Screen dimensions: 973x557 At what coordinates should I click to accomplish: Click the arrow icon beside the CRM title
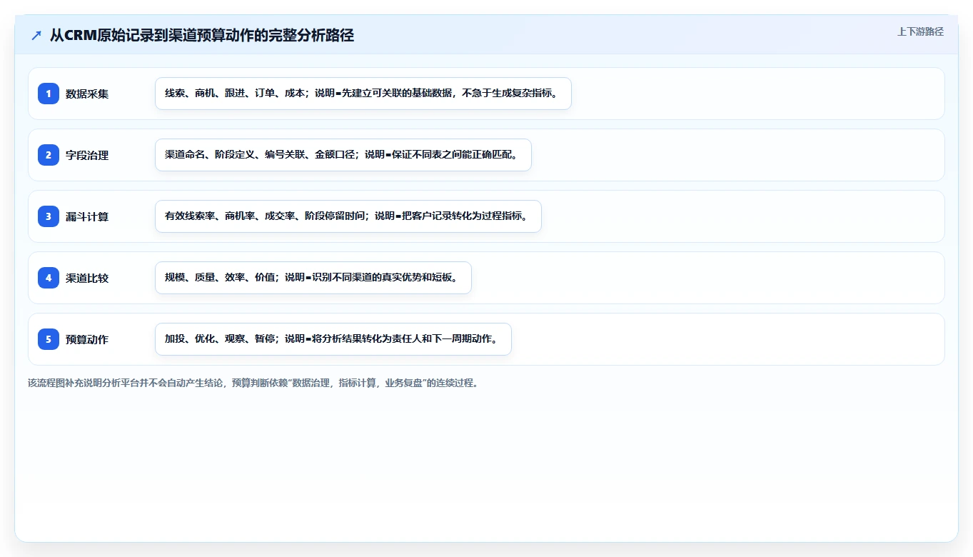pyautogui.click(x=36, y=35)
